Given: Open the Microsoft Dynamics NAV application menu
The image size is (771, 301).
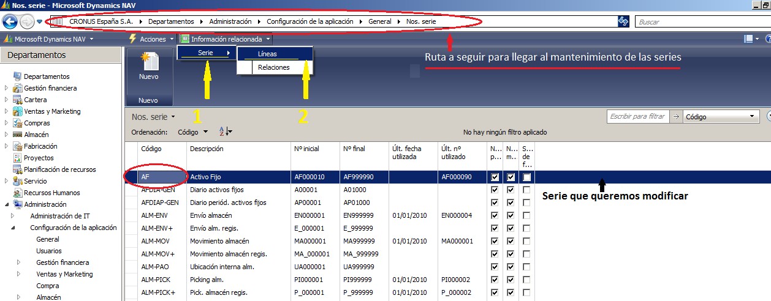Looking at the screenshot, I should click(48, 39).
